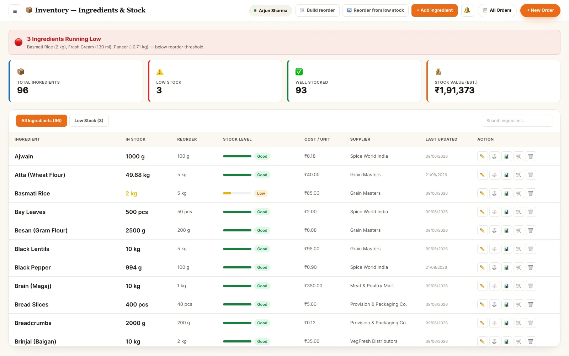Image resolution: width=569 pixels, height=356 pixels.
Task: Click the Well Stocked summary card
Action: pyautogui.click(x=354, y=81)
